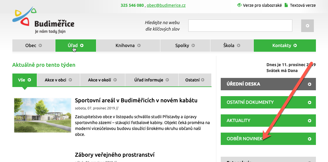Open the Sportovní areál article headline
Viewport: 328px width, 162px height.
pyautogui.click(x=136, y=100)
